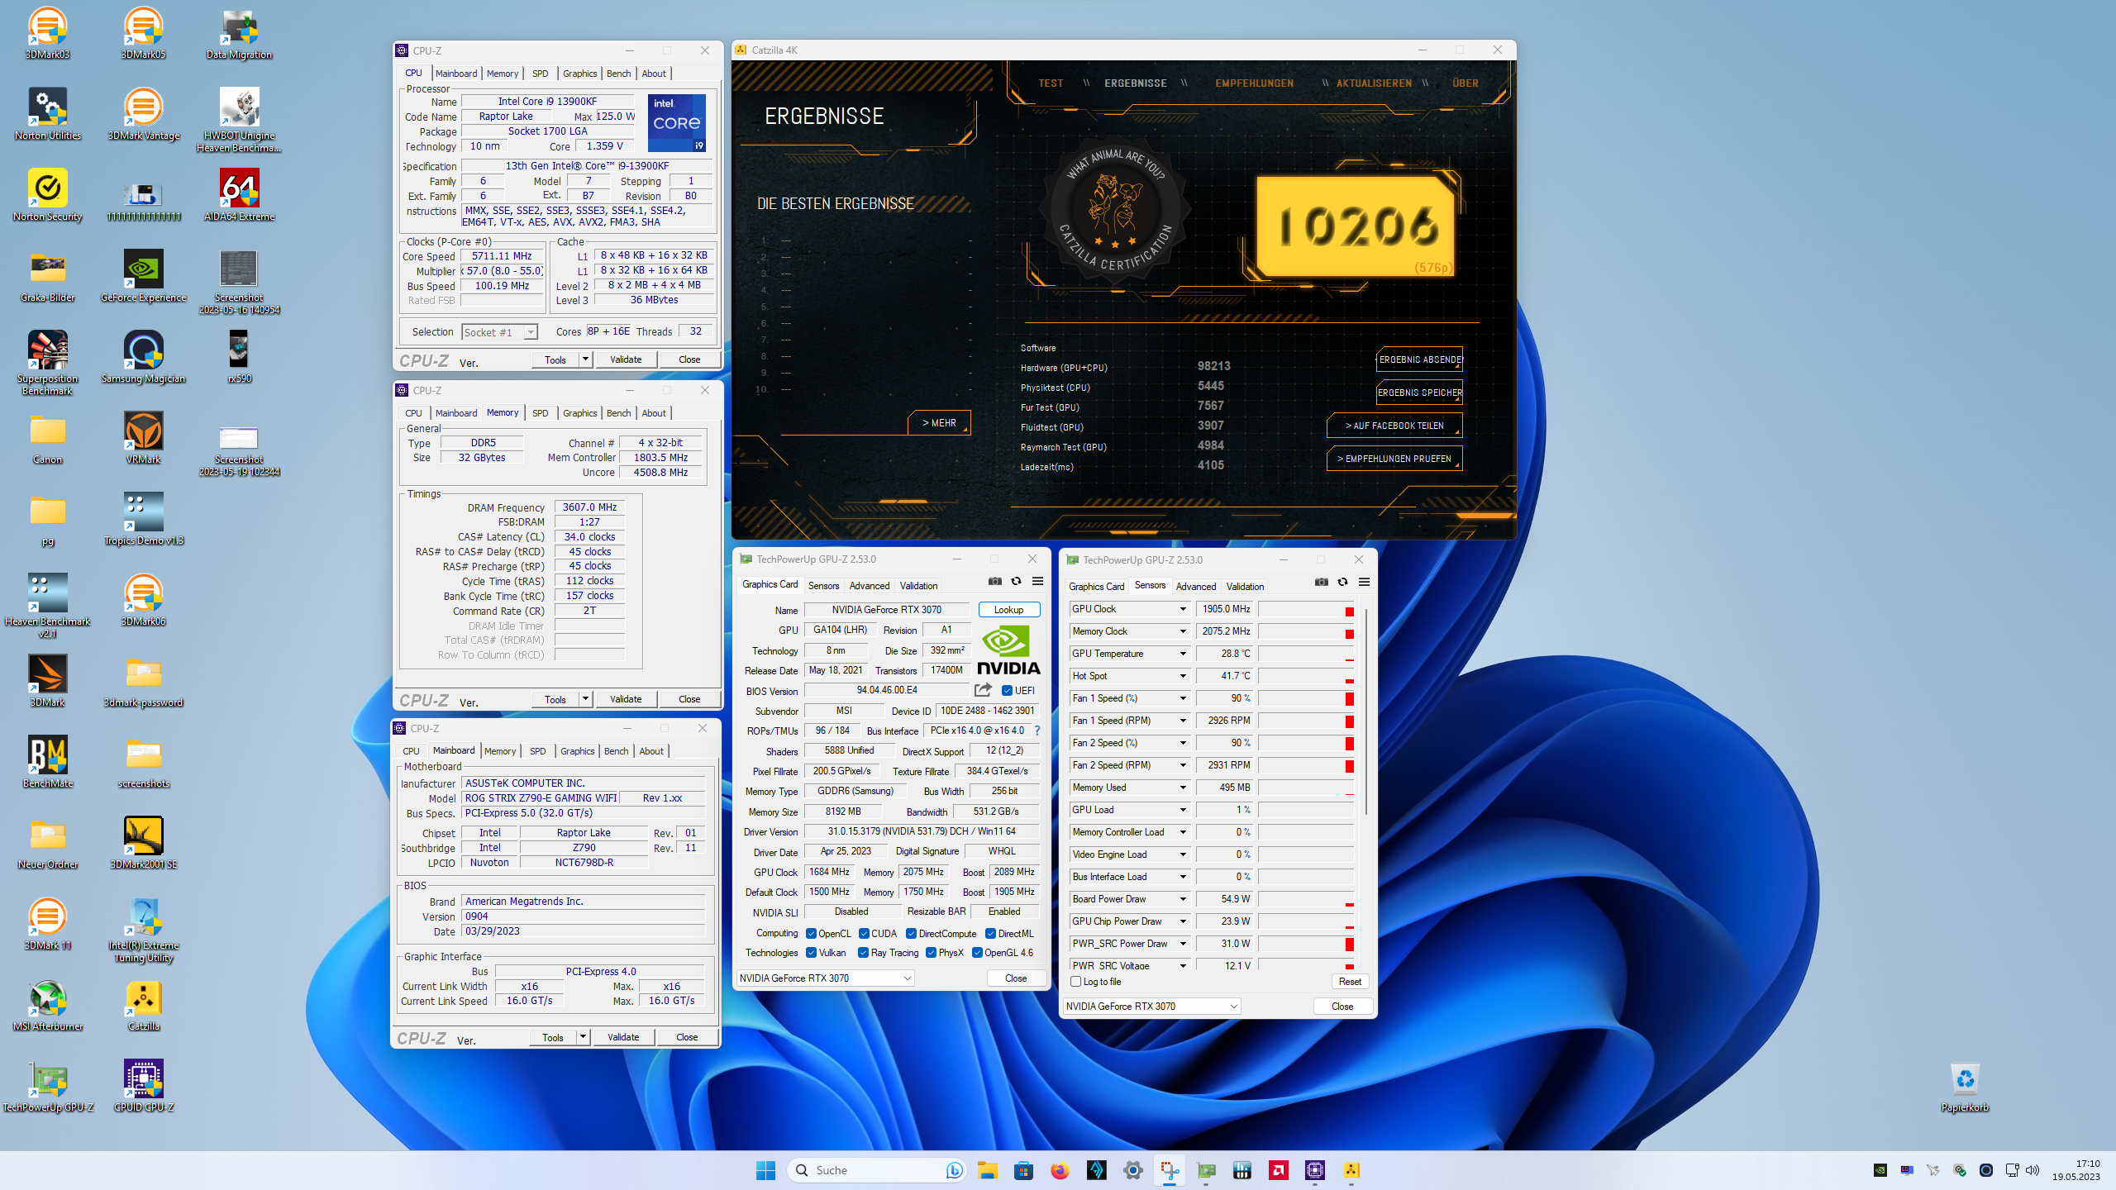Open the Validation tab in GPU-Z Sensors window
2116x1190 pixels.
(1245, 587)
